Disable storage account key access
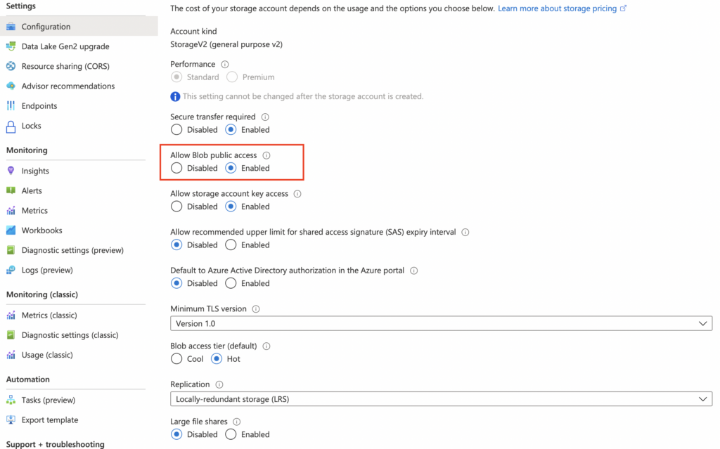Viewport: 720px width, 449px height. tap(176, 207)
